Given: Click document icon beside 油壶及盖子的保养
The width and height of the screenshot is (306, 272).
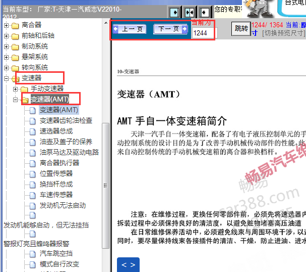Looking at the screenshot, I should pyautogui.click(x=33, y=142).
